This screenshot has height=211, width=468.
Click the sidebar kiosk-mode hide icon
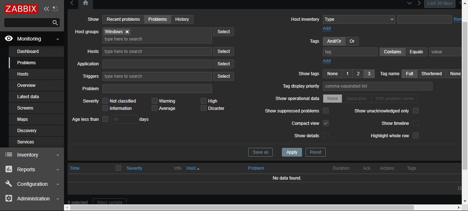click(x=55, y=9)
